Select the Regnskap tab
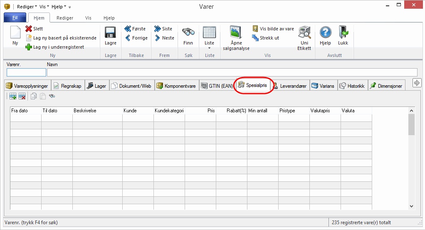Image resolution: width=425 pixels, height=230 pixels. tap(67, 86)
